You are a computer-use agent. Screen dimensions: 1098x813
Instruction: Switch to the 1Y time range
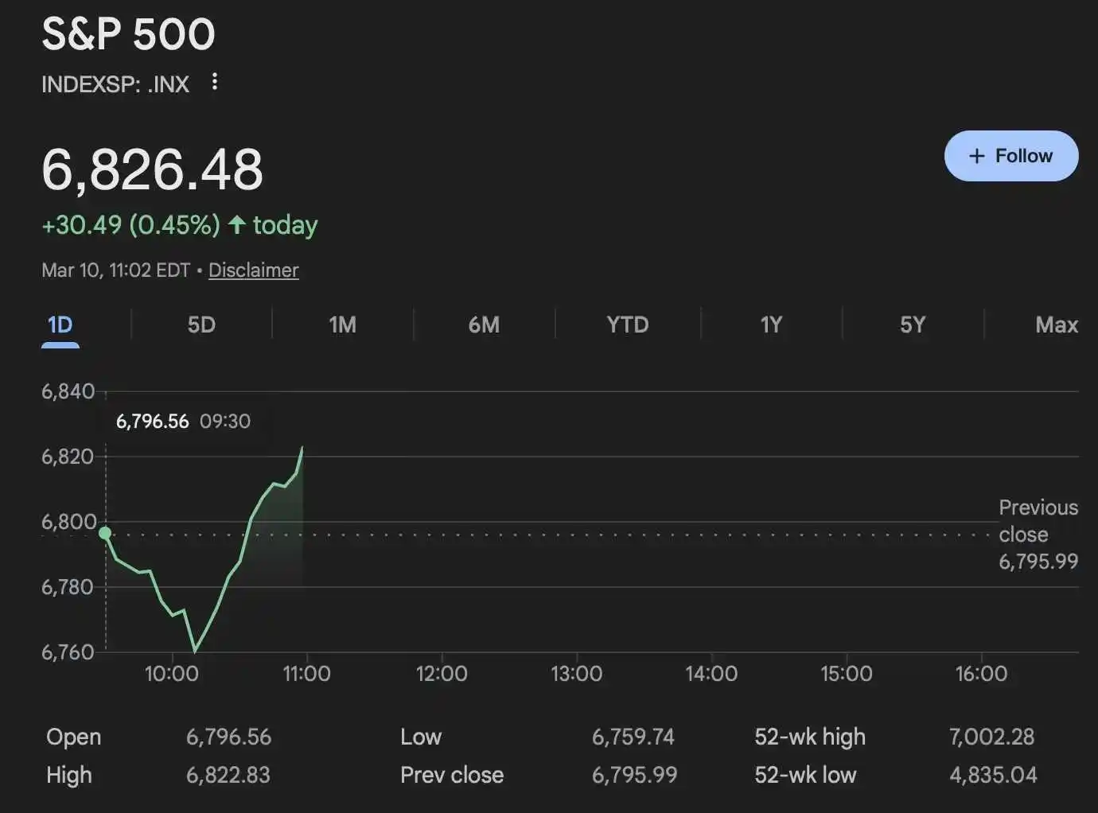pos(770,325)
